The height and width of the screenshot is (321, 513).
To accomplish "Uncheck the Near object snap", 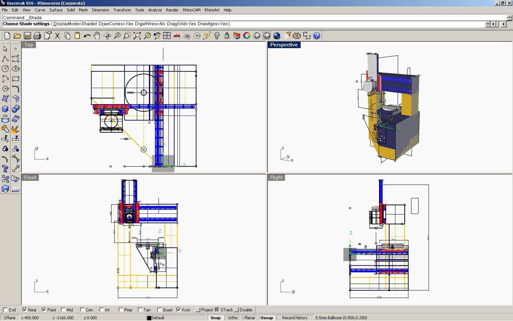I will [x=25, y=310].
